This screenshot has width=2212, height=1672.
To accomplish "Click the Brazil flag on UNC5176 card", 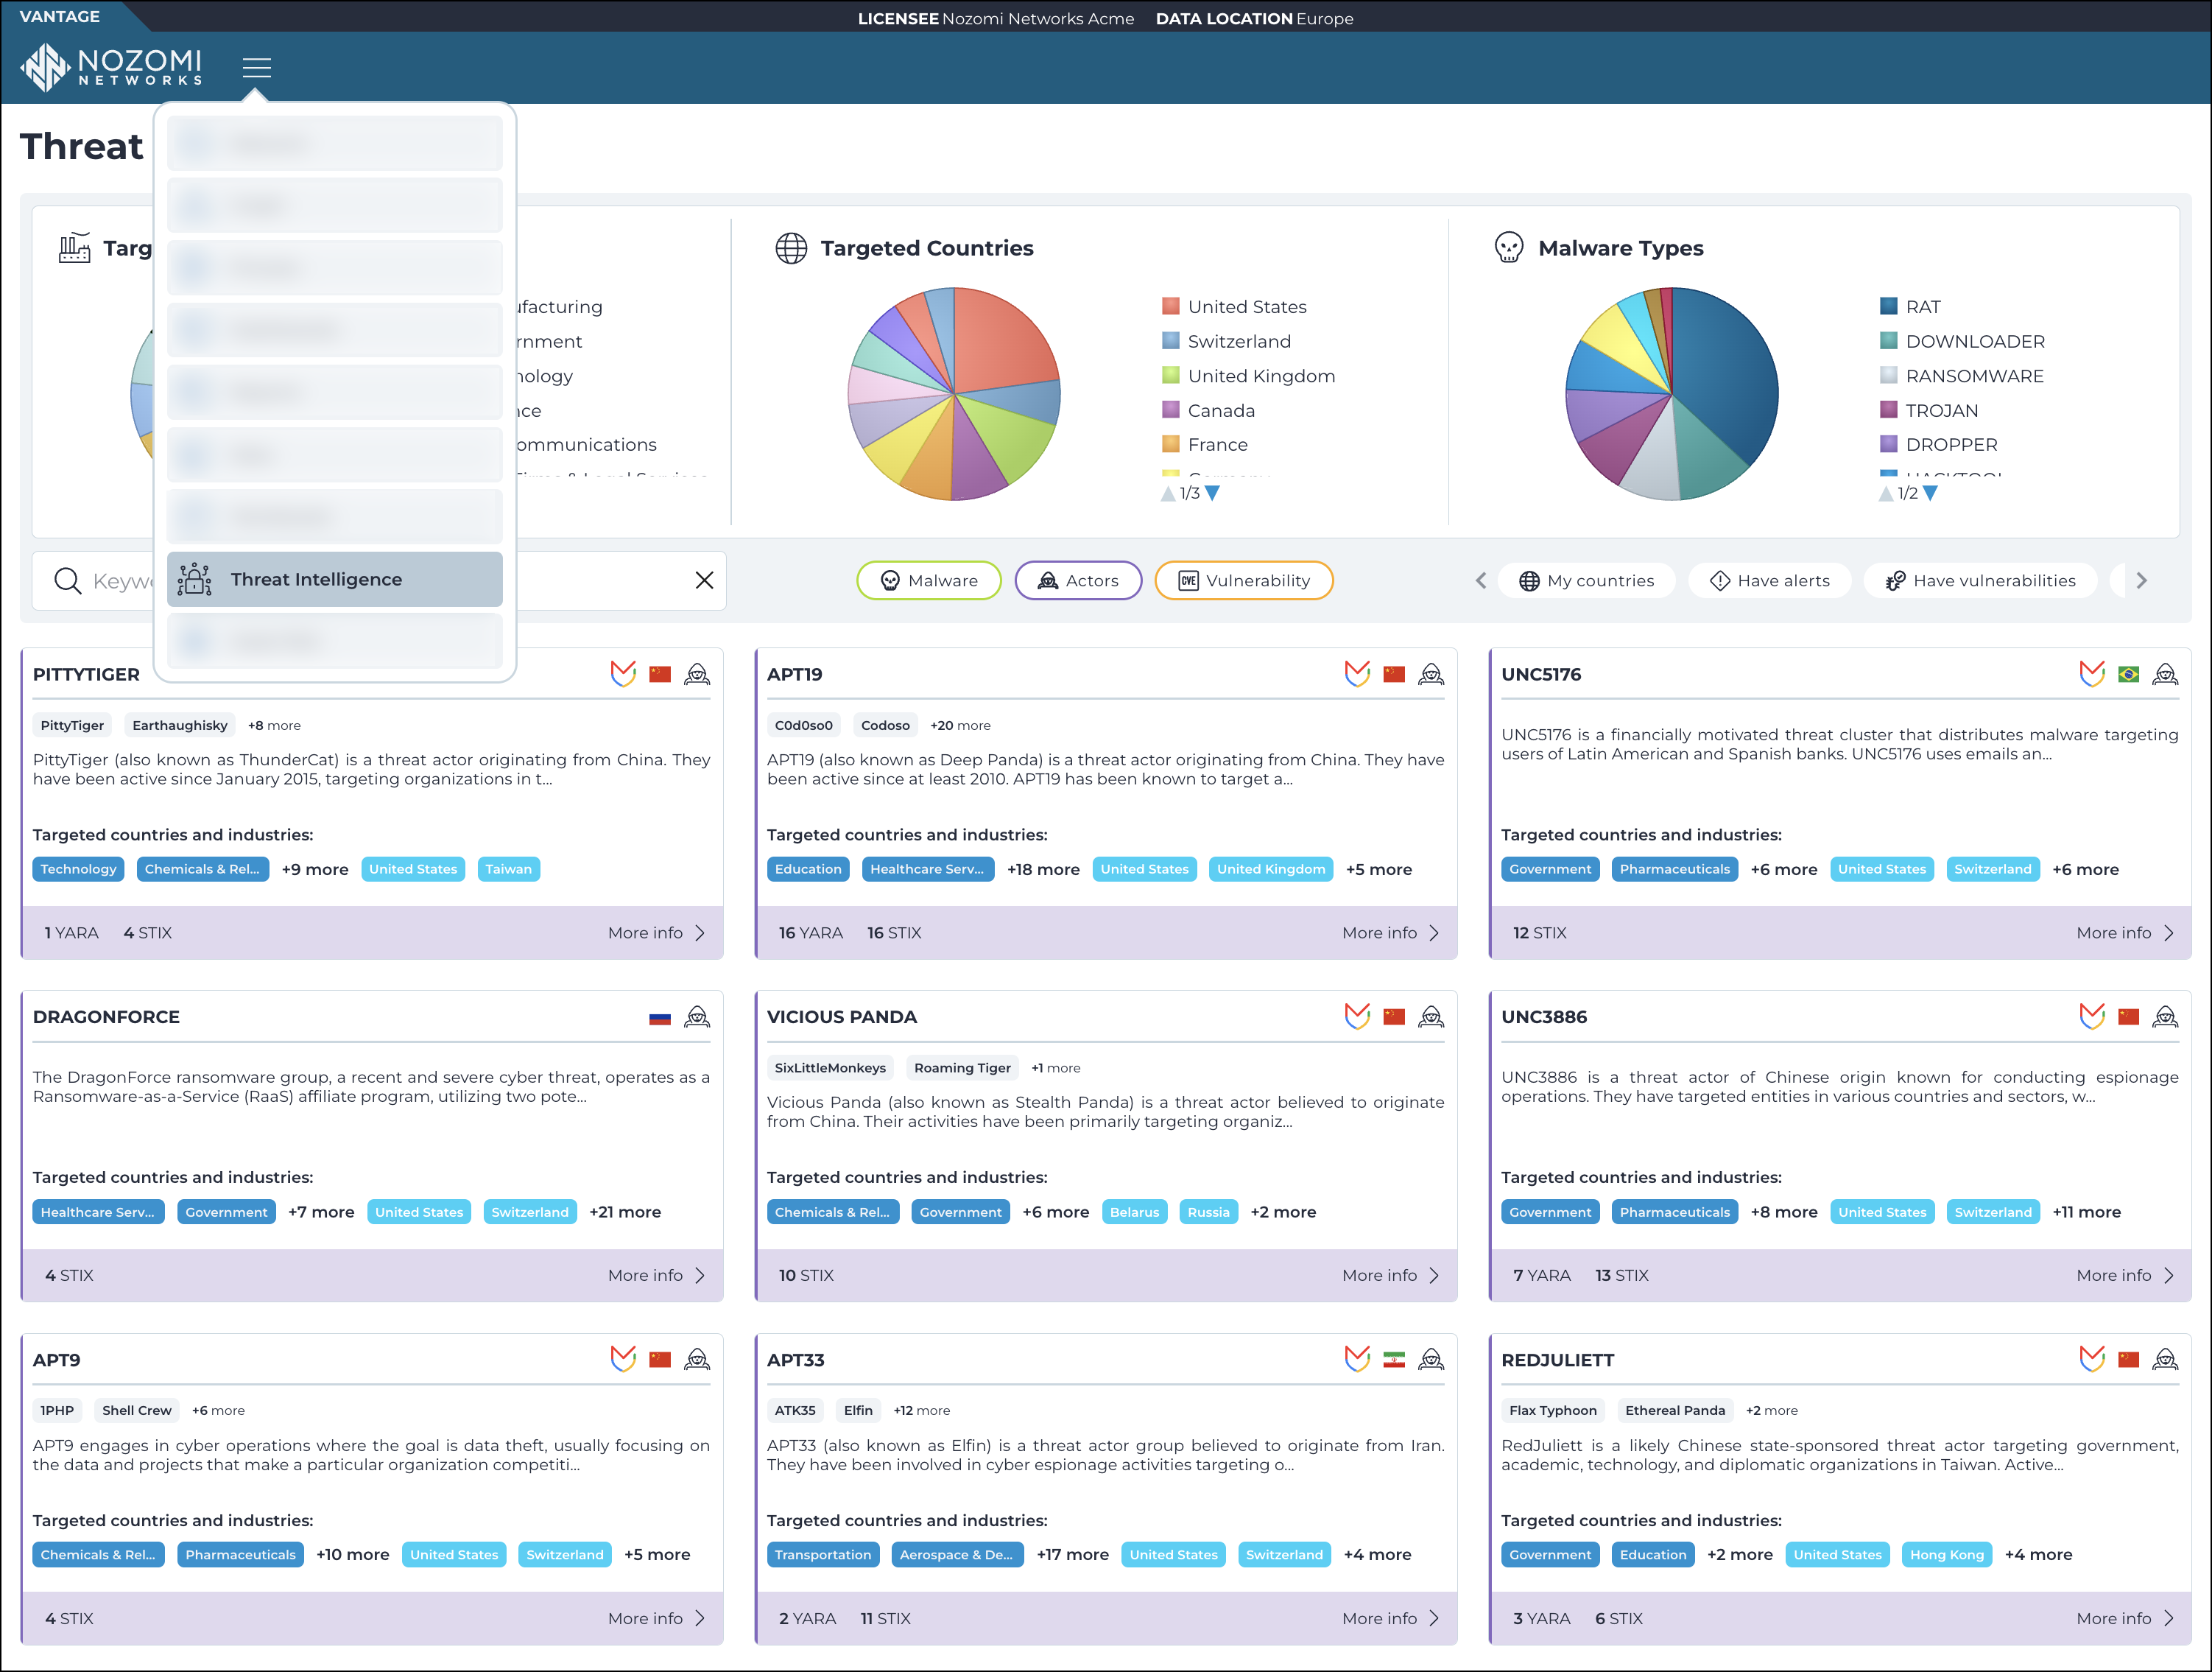I will click(x=2128, y=674).
